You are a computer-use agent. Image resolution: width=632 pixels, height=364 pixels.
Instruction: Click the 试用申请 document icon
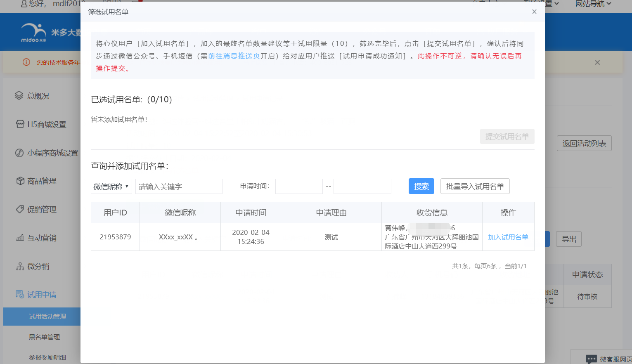click(20, 294)
